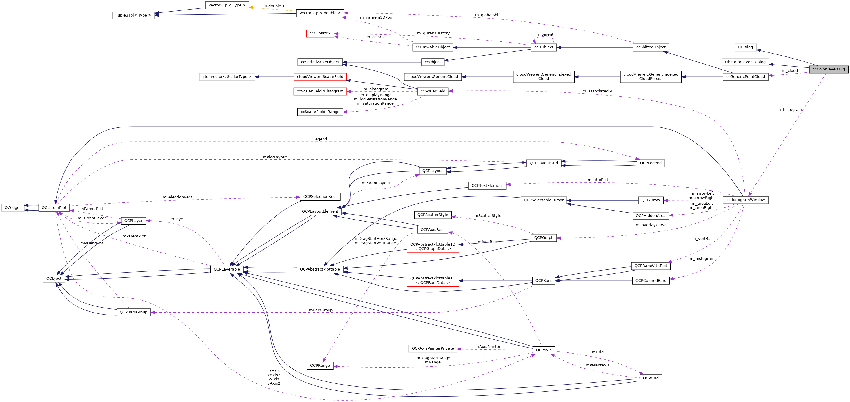
Task: Click the ccGenericPointCloud box
Action: pyautogui.click(x=745, y=76)
